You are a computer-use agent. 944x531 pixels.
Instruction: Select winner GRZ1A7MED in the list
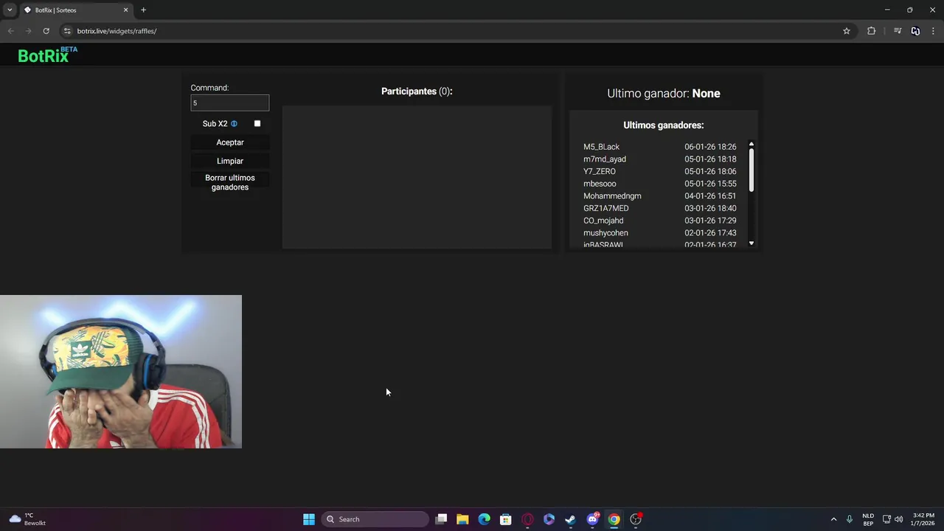[x=605, y=208]
